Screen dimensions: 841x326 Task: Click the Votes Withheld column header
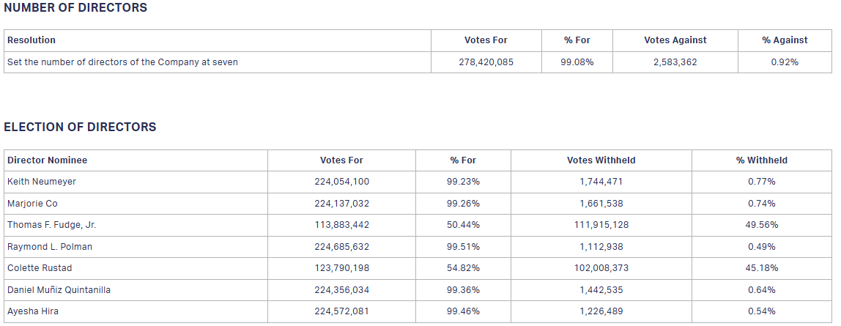click(x=601, y=160)
